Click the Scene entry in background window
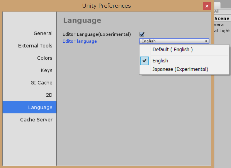This screenshot has height=168, width=231. point(222,18)
